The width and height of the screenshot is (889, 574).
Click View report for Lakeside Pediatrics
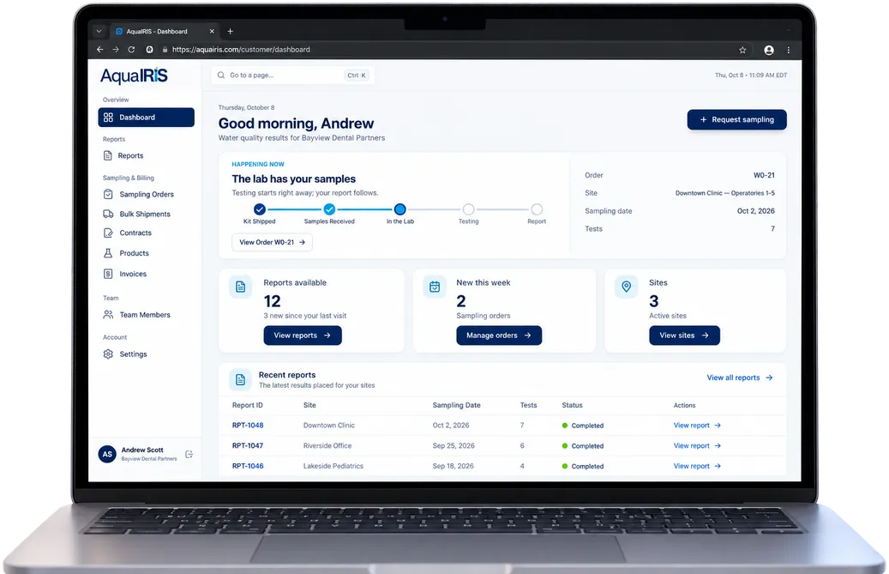pos(697,466)
